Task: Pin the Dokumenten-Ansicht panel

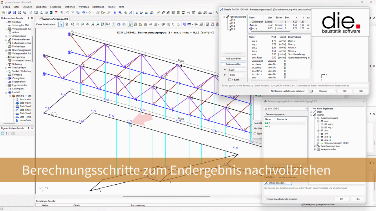Action: [28, 18]
